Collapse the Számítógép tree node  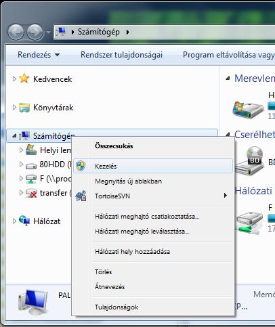click(14, 136)
